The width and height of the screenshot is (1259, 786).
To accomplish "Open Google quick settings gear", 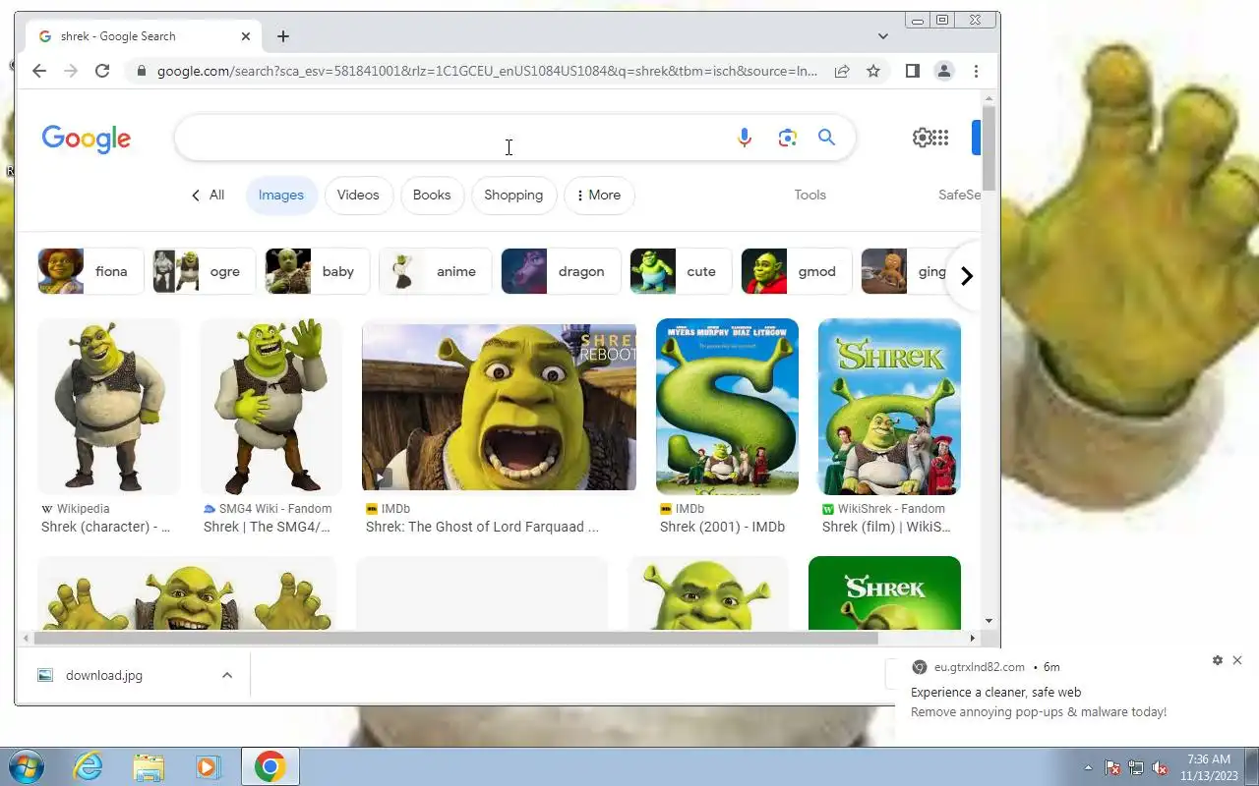I will click(x=922, y=138).
